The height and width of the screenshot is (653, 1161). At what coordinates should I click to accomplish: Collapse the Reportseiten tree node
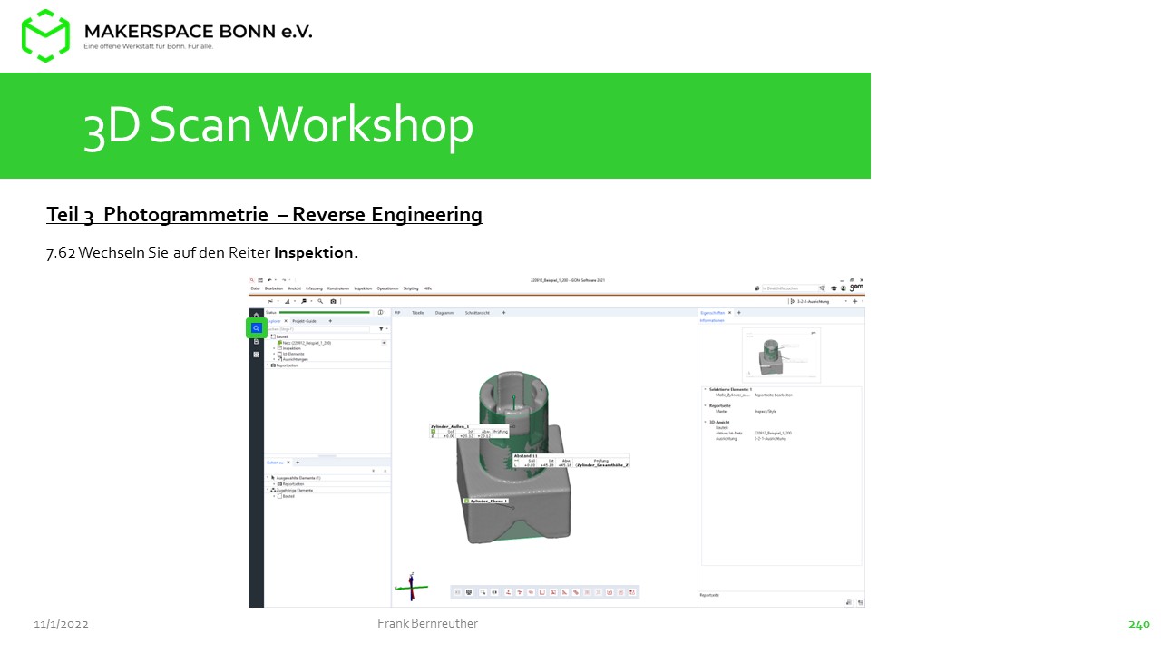(x=268, y=365)
